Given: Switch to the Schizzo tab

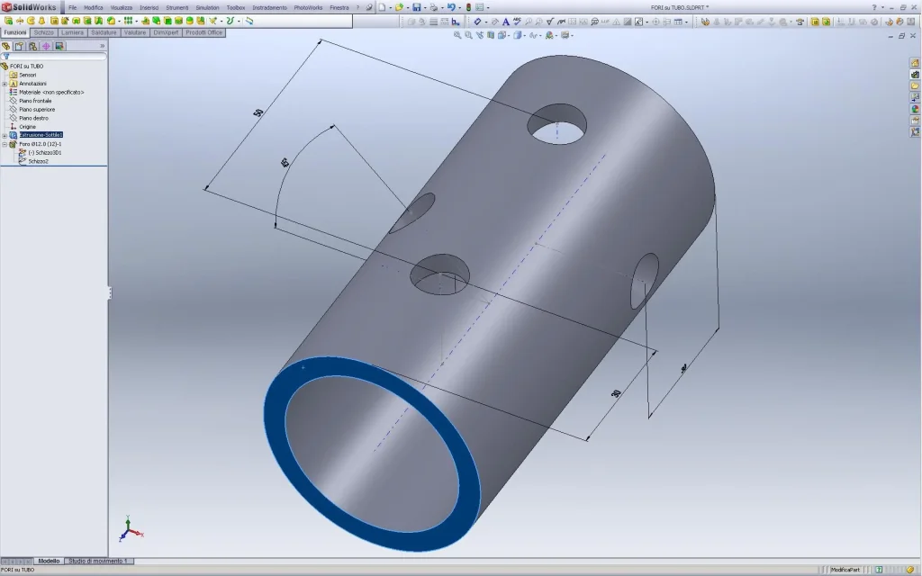Looking at the screenshot, I should point(44,32).
